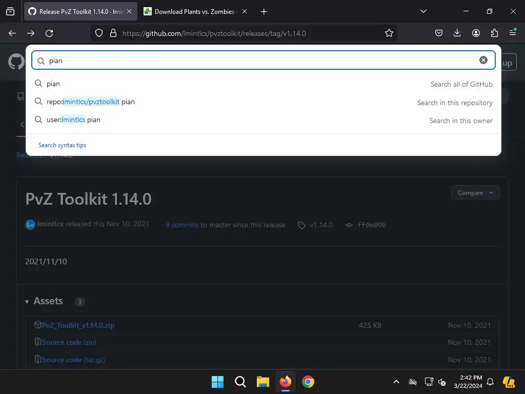This screenshot has width=525, height=394.
Task: Download PvZ_Toolkit_v1.14.0.zip
Action: pos(78,325)
